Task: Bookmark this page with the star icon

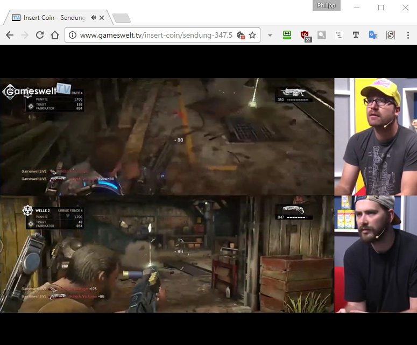Action: pyautogui.click(x=252, y=35)
